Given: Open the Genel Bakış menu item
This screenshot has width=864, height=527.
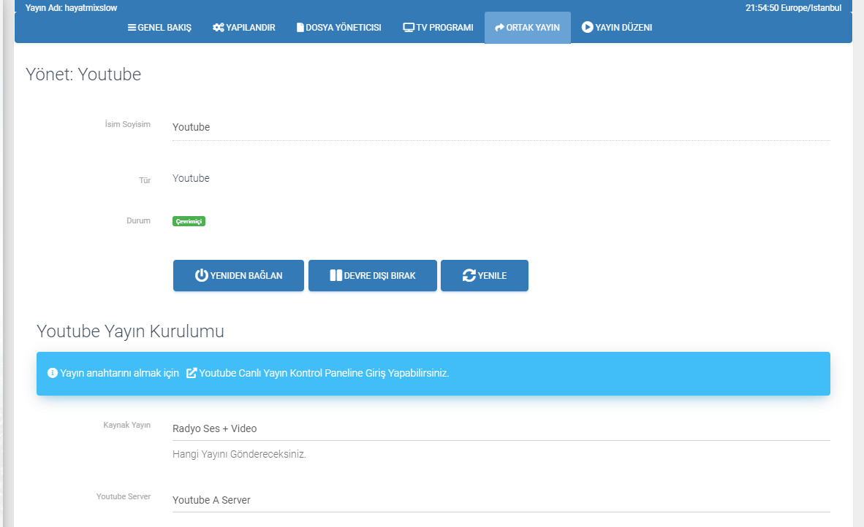Looking at the screenshot, I should pyautogui.click(x=159, y=28).
